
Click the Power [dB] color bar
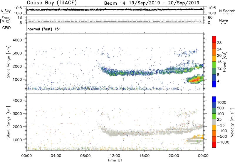[214, 62]
